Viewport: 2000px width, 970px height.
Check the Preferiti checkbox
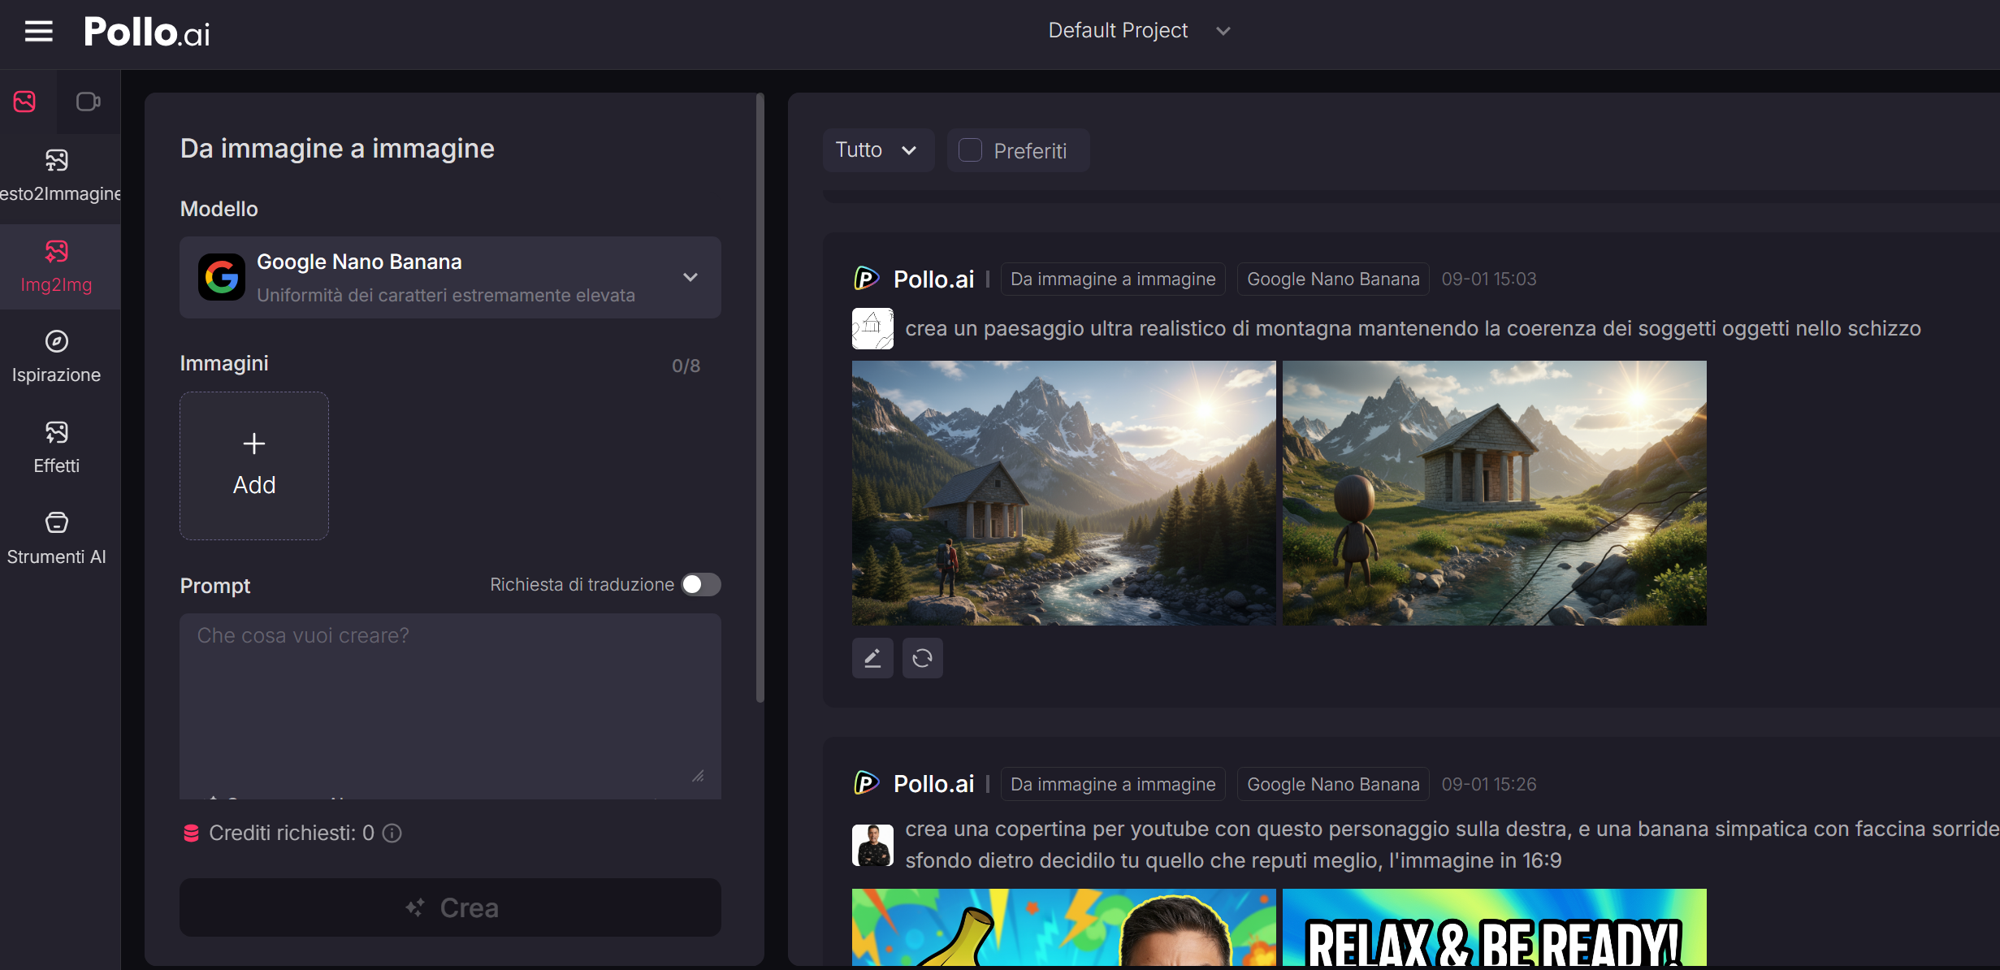970,150
